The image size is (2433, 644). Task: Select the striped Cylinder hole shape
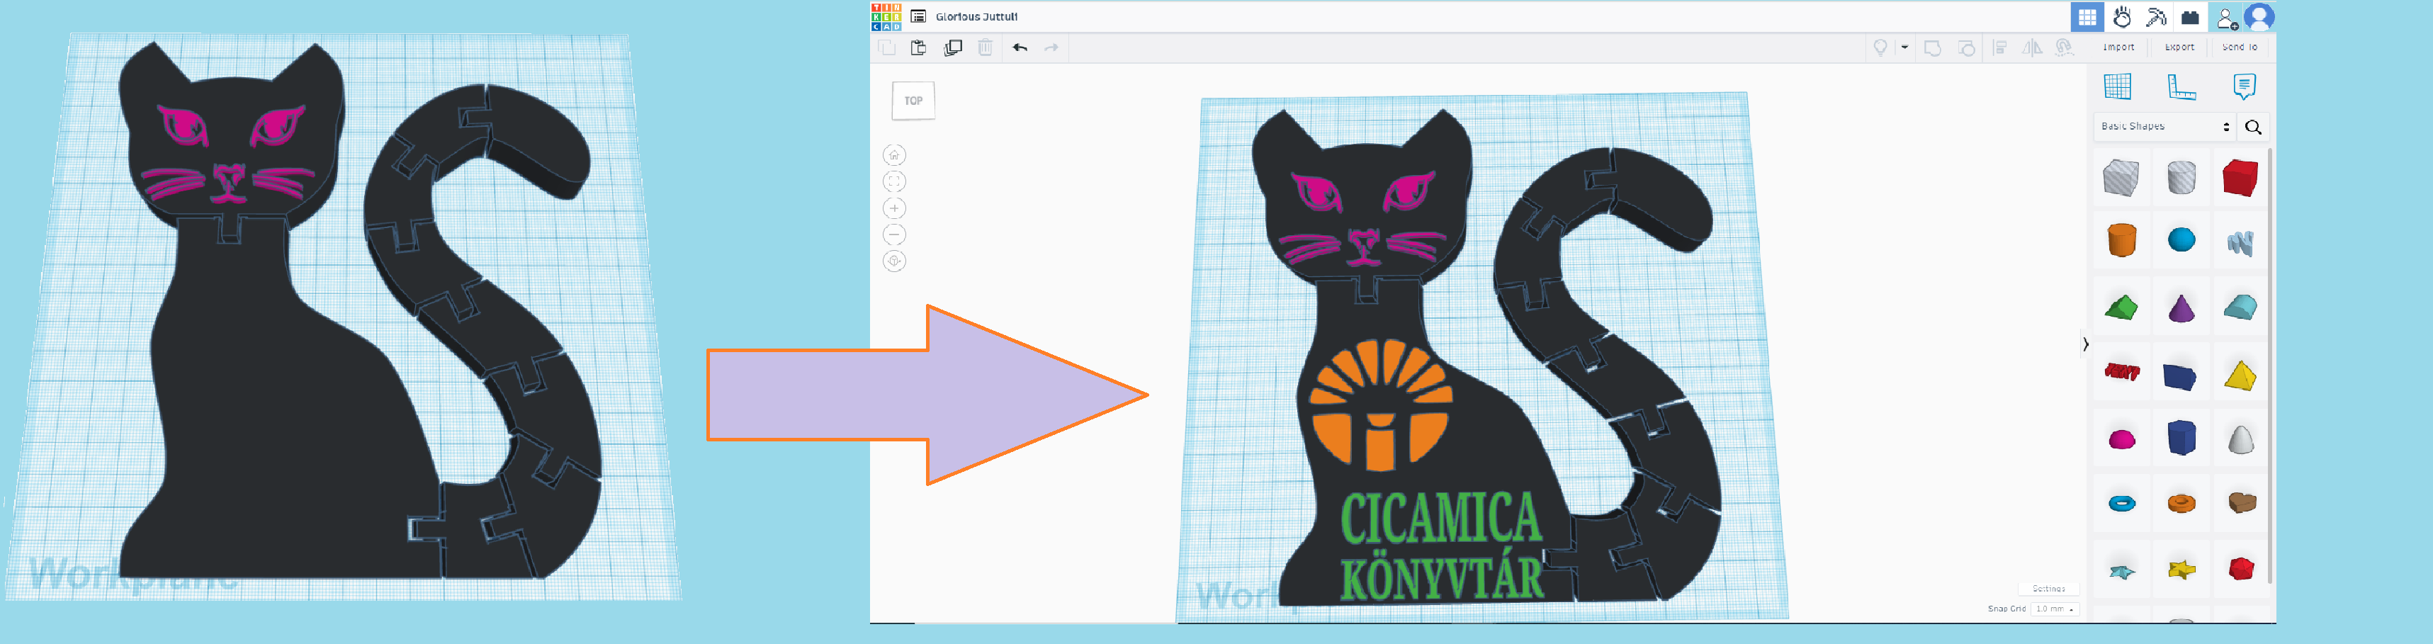point(2181,178)
